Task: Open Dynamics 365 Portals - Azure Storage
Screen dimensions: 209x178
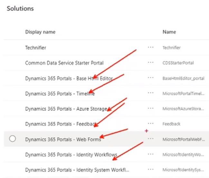Action: click(66, 109)
